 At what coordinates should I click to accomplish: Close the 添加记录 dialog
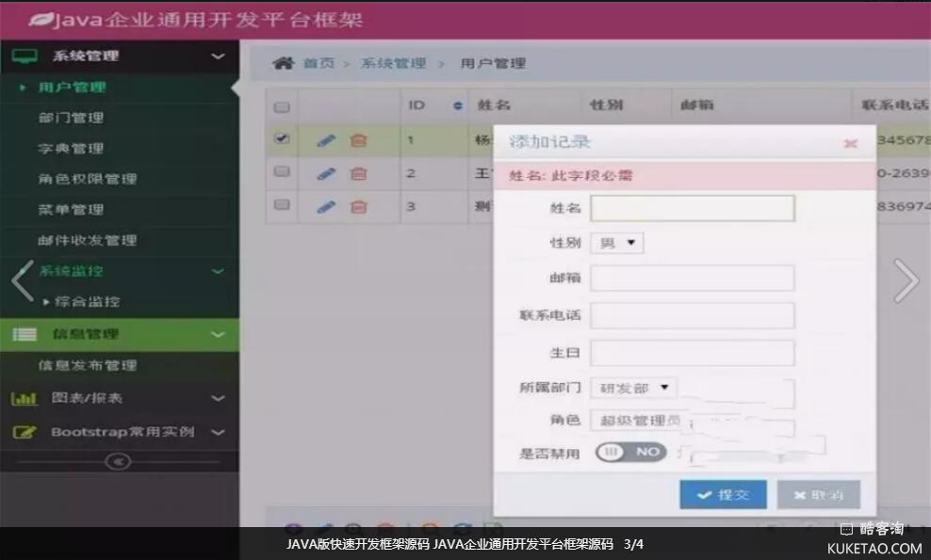(850, 143)
